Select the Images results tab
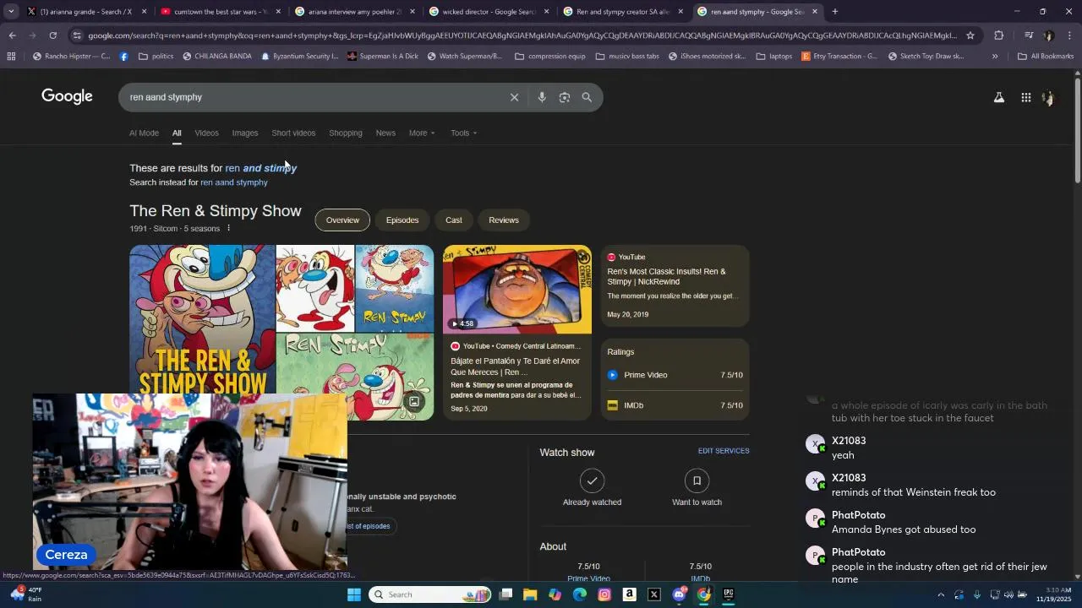This screenshot has width=1082, height=608. (245, 133)
